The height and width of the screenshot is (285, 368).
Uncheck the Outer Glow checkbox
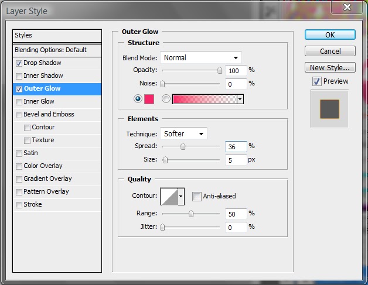19,89
